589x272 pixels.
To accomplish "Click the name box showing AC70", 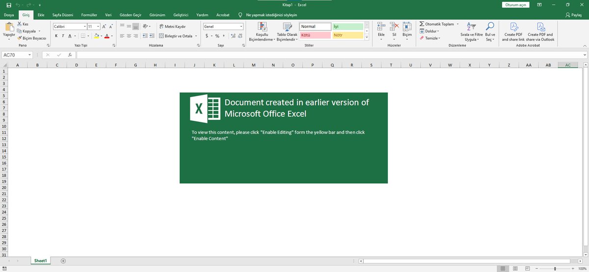I will pos(17,55).
